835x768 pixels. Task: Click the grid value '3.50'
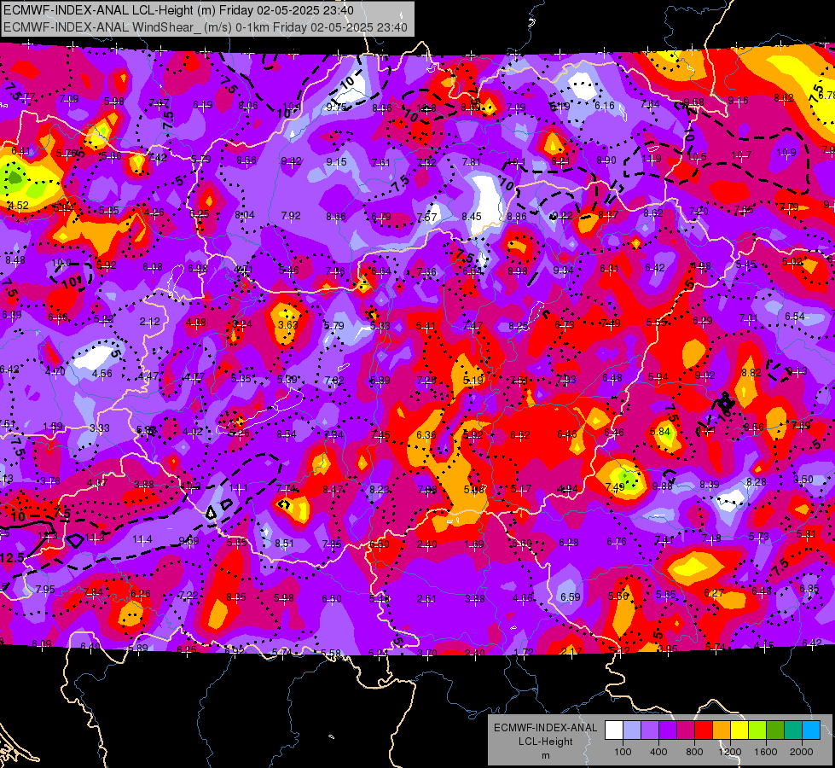[803, 479]
